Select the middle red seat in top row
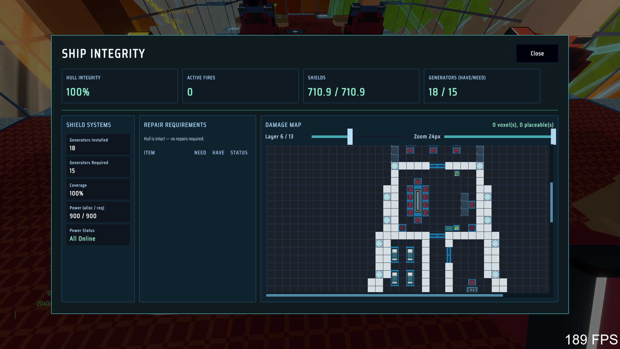620x349 pixels. [433, 150]
